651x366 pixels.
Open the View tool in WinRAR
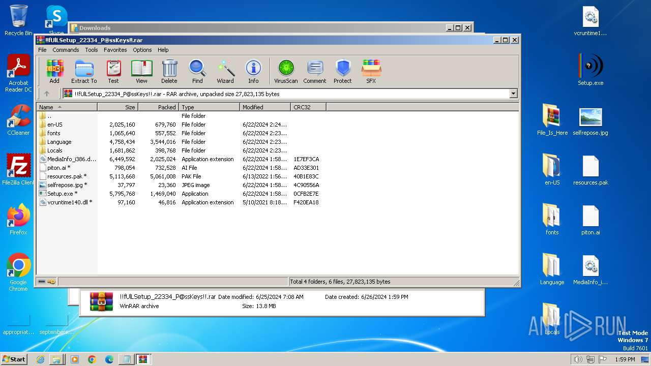[141, 72]
